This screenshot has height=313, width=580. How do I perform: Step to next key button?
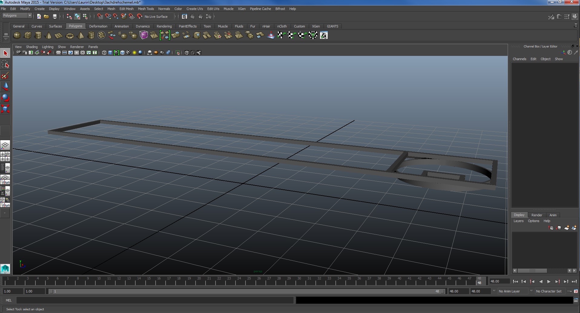[557, 282]
